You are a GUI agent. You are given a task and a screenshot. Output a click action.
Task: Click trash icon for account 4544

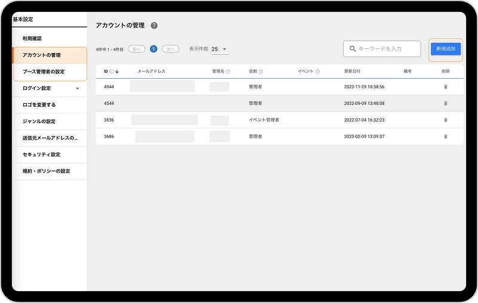pyautogui.click(x=445, y=103)
